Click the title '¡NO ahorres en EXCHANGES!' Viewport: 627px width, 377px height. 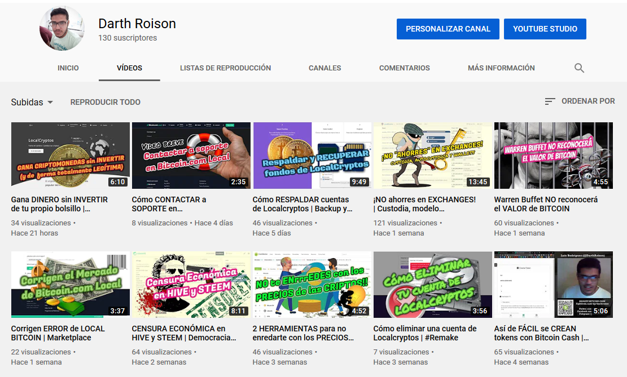click(424, 204)
